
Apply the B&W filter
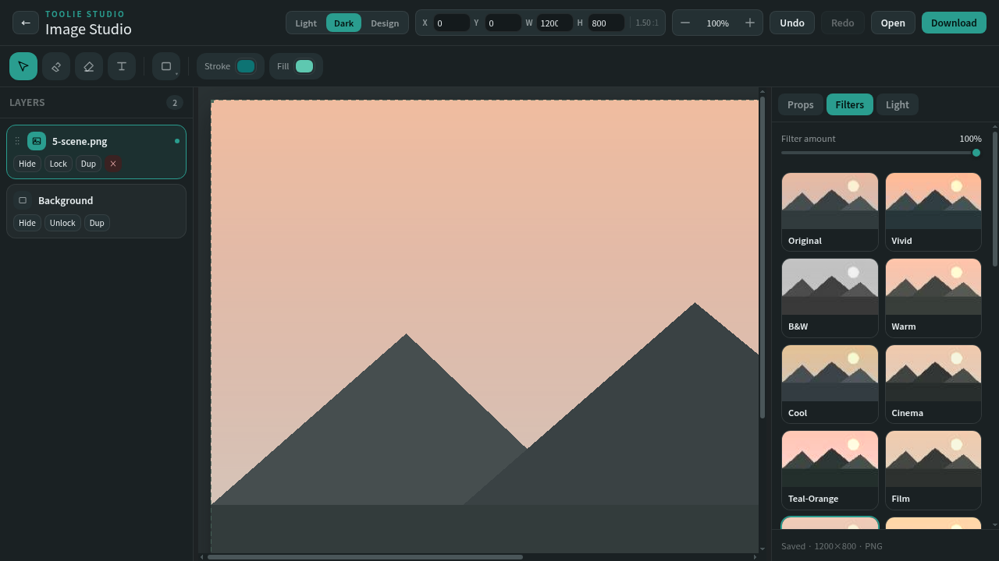pos(830,298)
